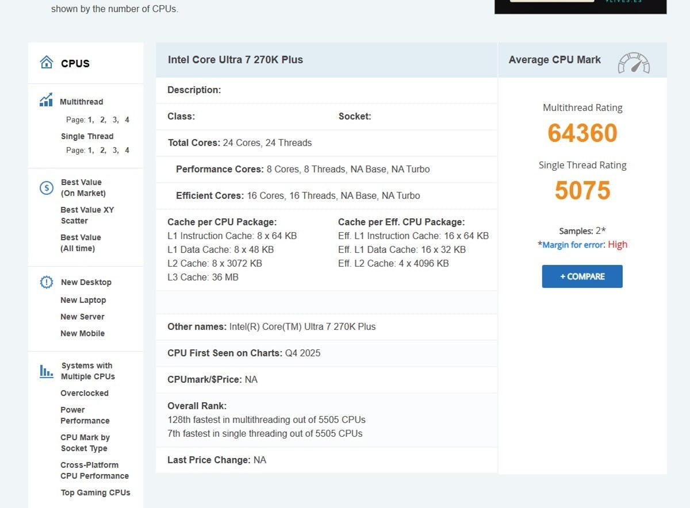Click the speedometer gauge icon
The height and width of the screenshot is (508, 690).
633,63
